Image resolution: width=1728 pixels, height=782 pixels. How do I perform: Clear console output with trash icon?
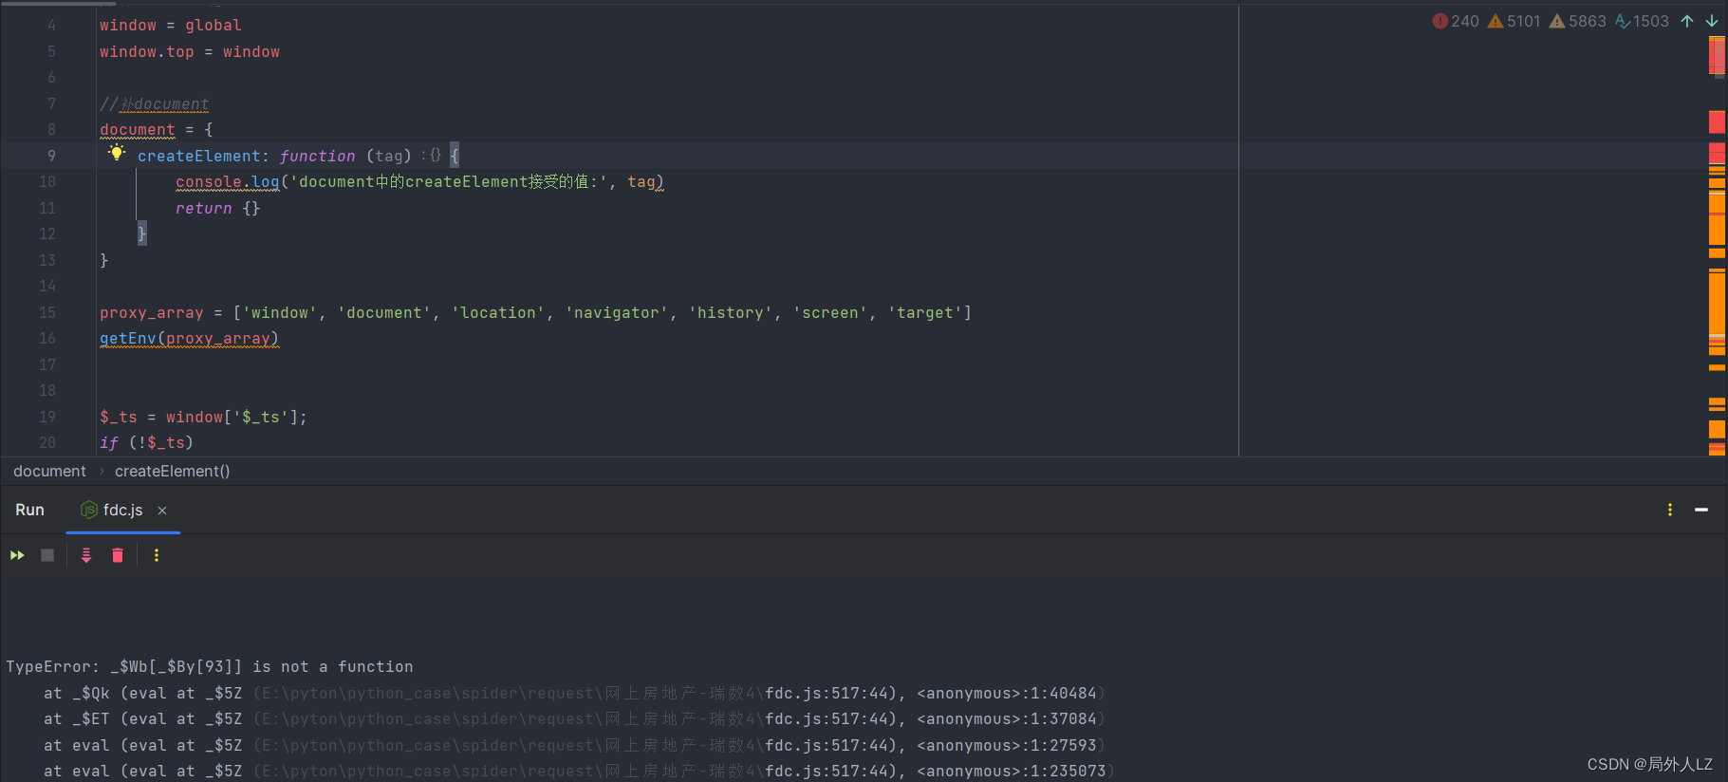coord(118,555)
